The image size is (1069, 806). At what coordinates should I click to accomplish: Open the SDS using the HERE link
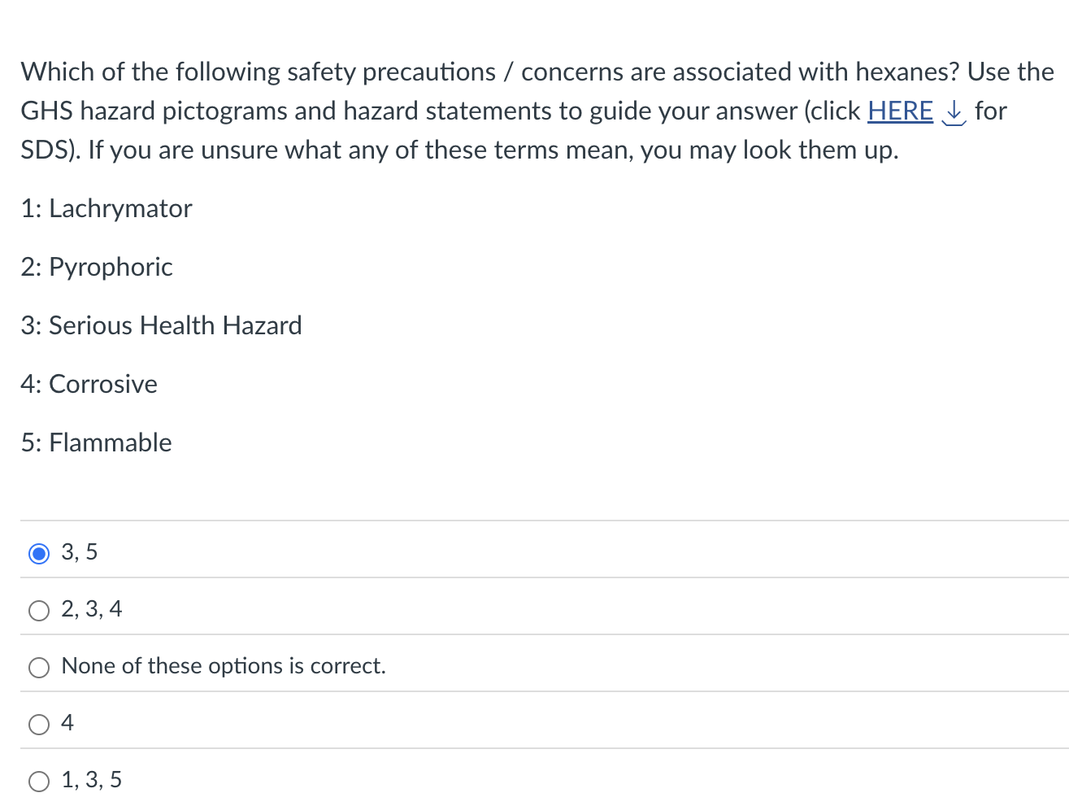tap(900, 111)
